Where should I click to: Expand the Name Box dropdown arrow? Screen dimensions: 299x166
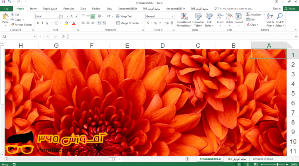[x=35, y=37]
